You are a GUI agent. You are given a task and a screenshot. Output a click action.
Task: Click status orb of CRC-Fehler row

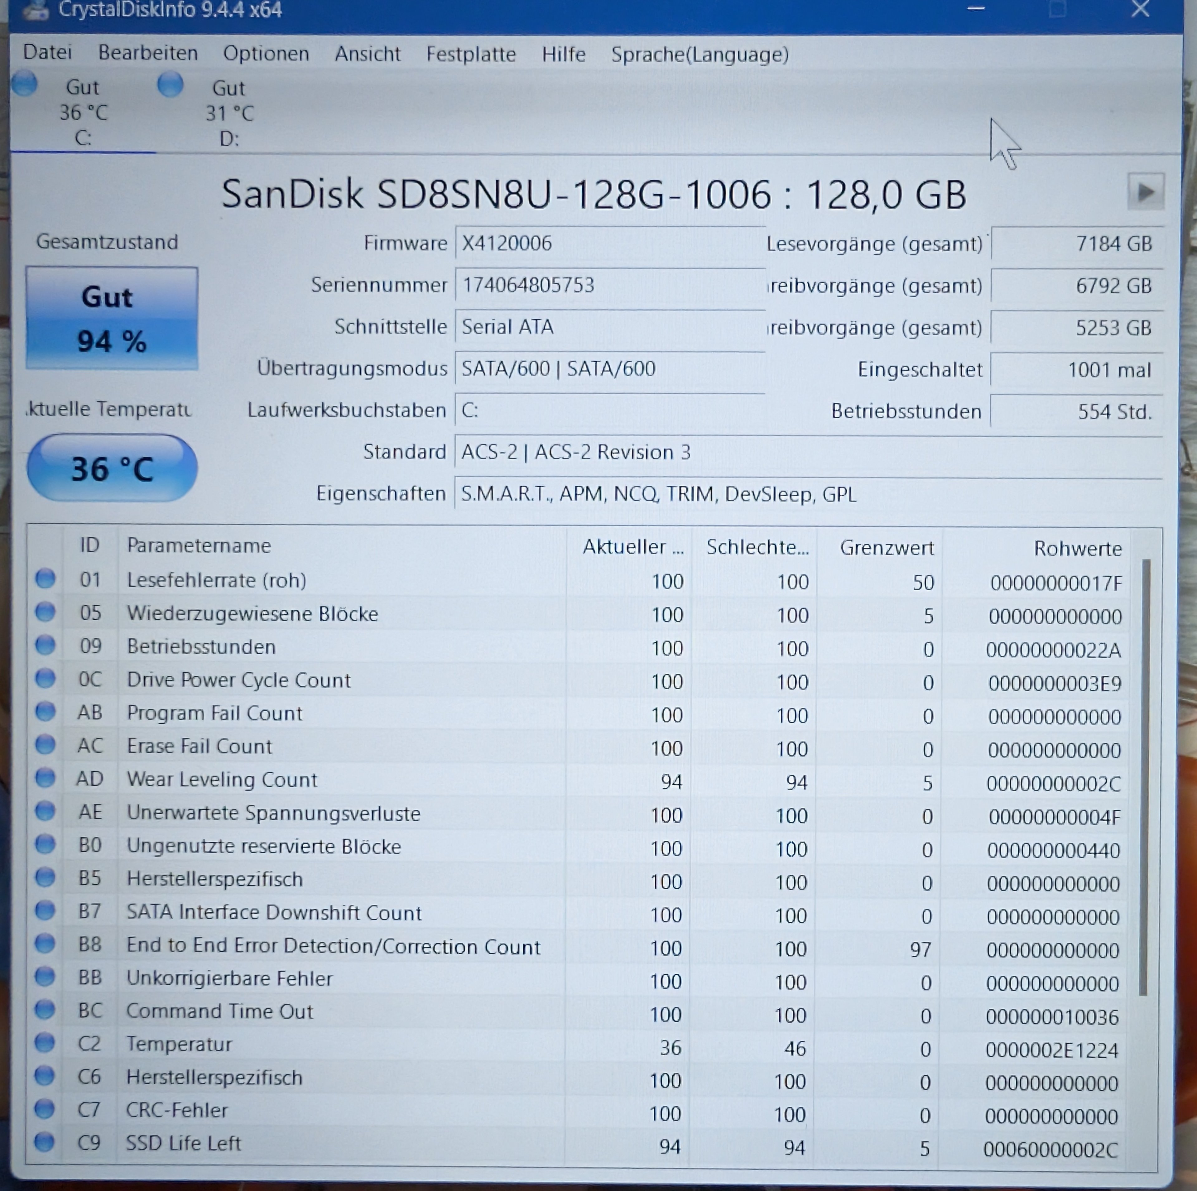44,1109
